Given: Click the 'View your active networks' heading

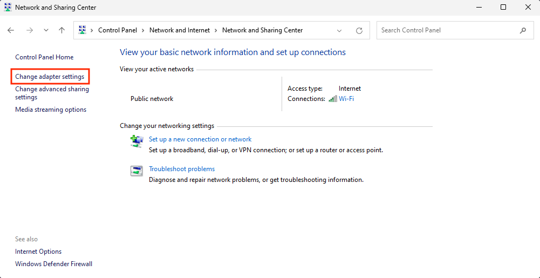Looking at the screenshot, I should [x=156, y=69].
